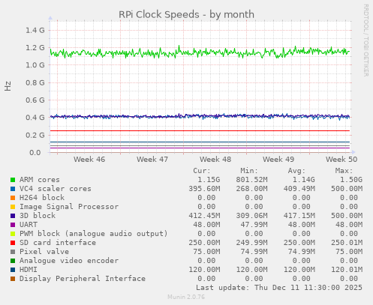Click SD card interface minimum 249.99M
This screenshot has height=305, width=373.
pos(251,243)
